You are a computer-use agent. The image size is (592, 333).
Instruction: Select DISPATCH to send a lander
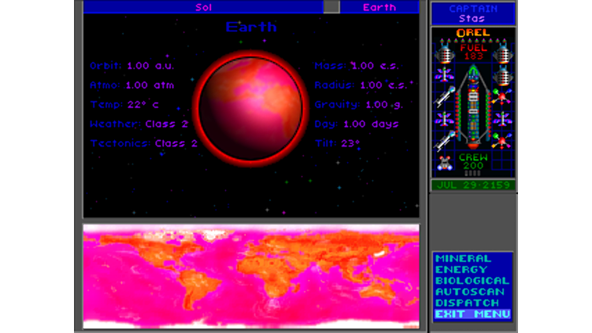(467, 302)
